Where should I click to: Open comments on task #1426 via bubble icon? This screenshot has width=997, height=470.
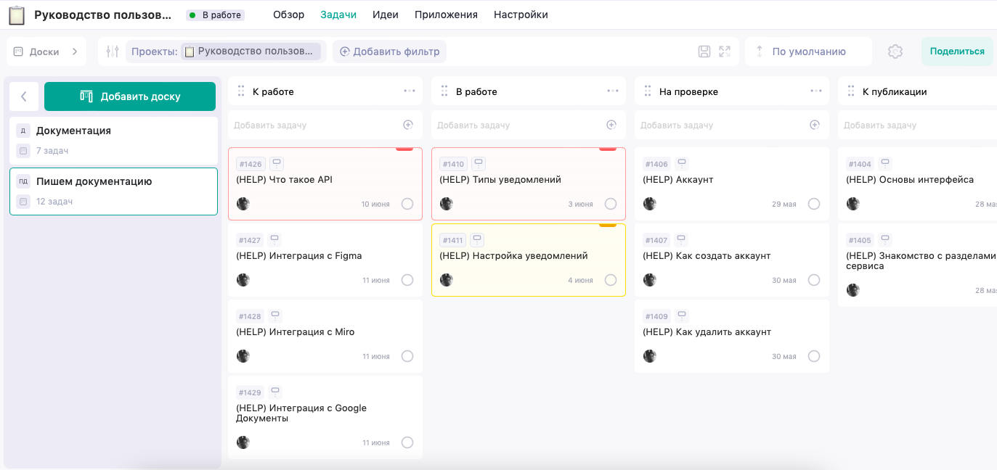276,162
